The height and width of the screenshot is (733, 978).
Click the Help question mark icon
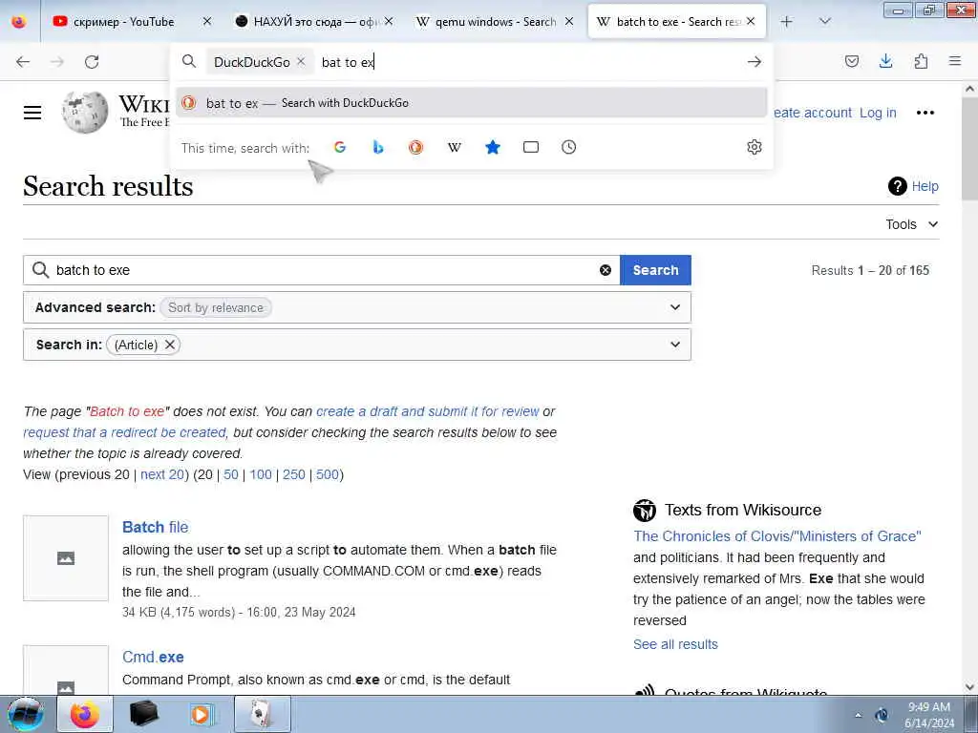[897, 186]
